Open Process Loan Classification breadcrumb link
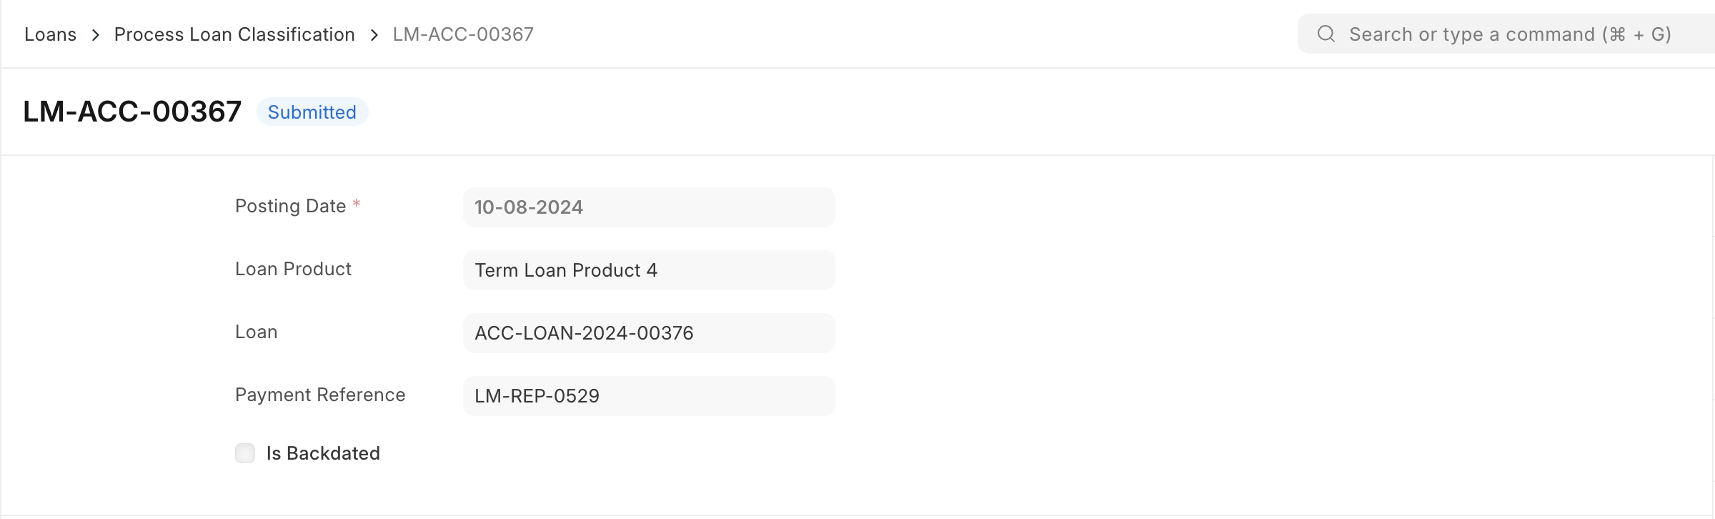 tap(234, 34)
